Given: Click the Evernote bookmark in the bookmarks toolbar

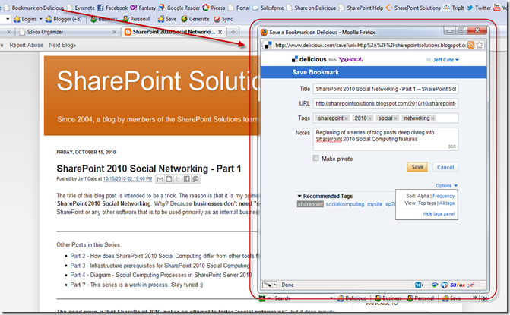Looking at the screenshot, I should click(x=81, y=7).
